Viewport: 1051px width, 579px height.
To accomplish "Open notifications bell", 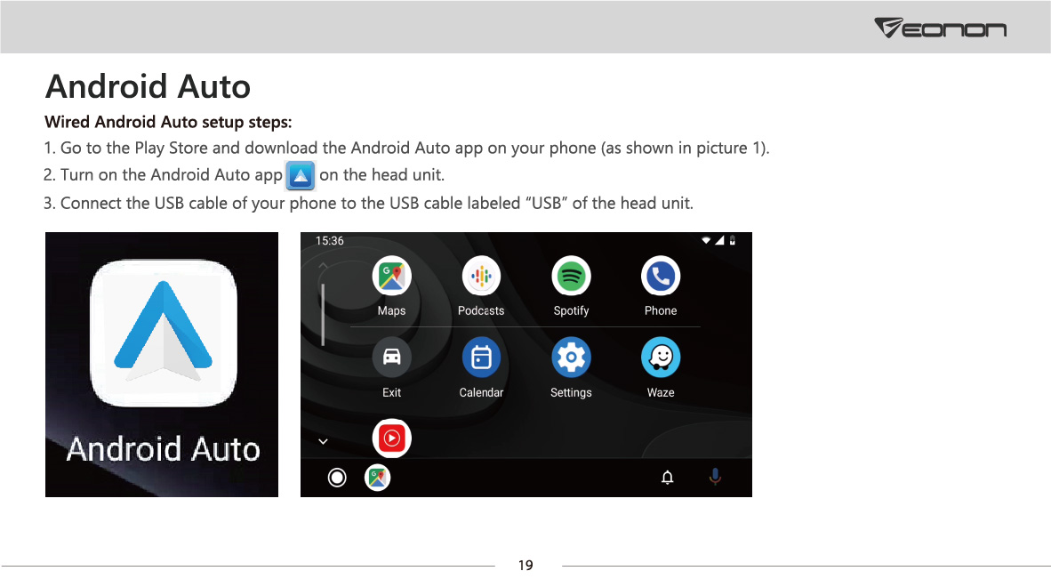I will click(668, 477).
